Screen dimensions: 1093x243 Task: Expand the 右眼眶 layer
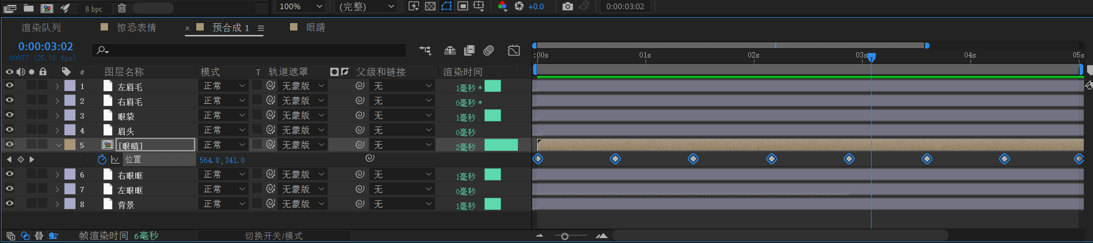point(57,175)
